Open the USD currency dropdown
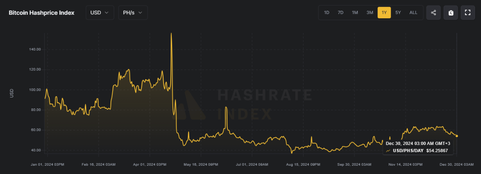481x174 pixels. tap(100, 13)
